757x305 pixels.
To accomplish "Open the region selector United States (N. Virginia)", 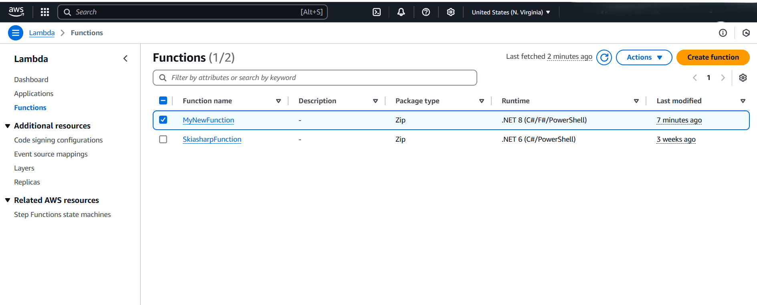I will [511, 12].
